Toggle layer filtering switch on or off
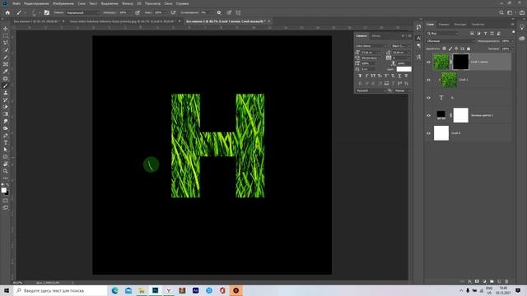 point(514,32)
